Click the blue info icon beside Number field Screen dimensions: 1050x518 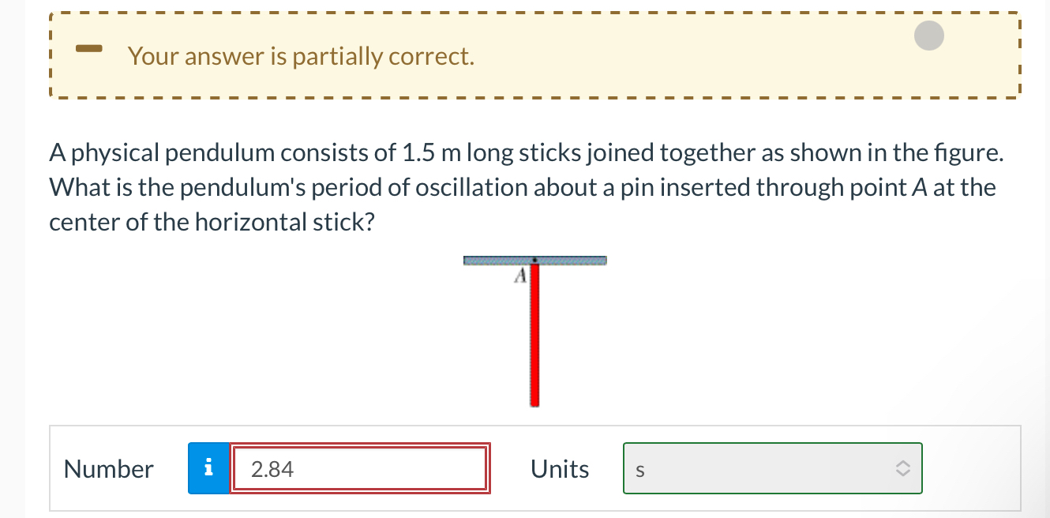[208, 468]
